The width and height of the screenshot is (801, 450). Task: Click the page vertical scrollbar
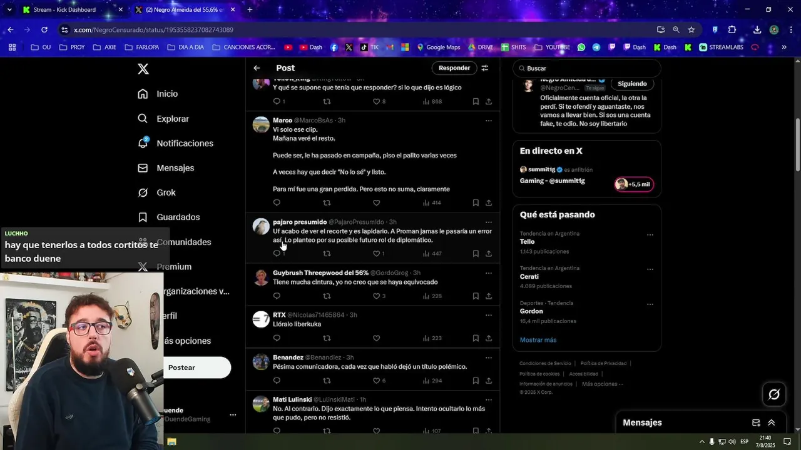coord(797,145)
